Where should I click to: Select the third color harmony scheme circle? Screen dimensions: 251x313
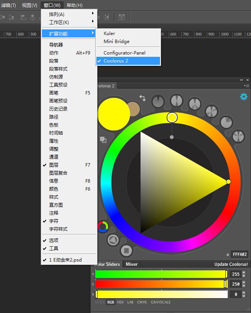click(x=195, y=104)
